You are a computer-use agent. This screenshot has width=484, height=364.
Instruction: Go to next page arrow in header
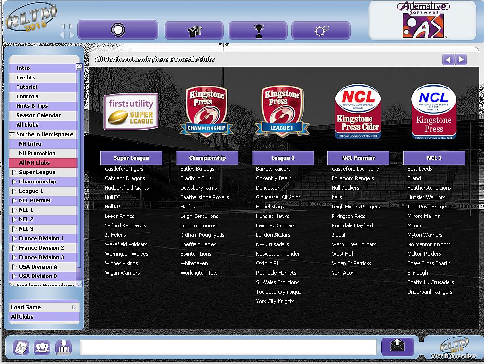tap(461, 60)
